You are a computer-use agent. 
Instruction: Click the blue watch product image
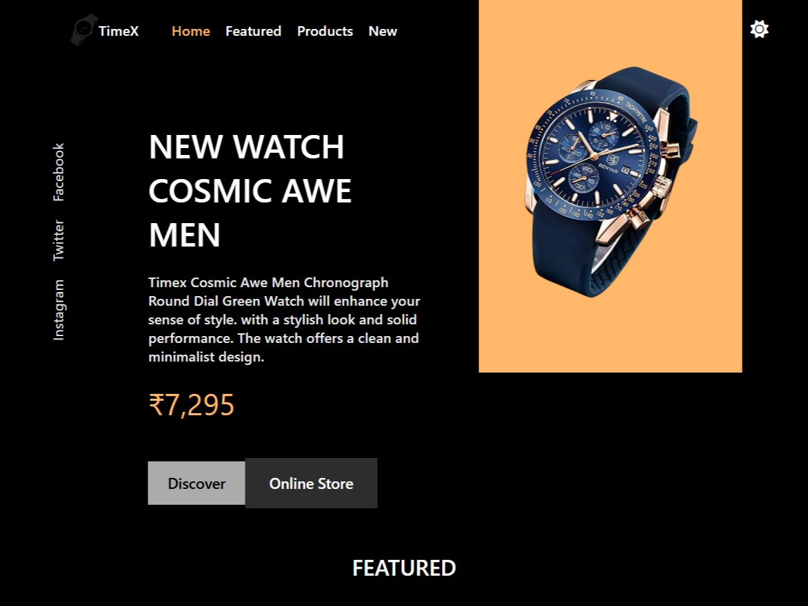click(611, 181)
